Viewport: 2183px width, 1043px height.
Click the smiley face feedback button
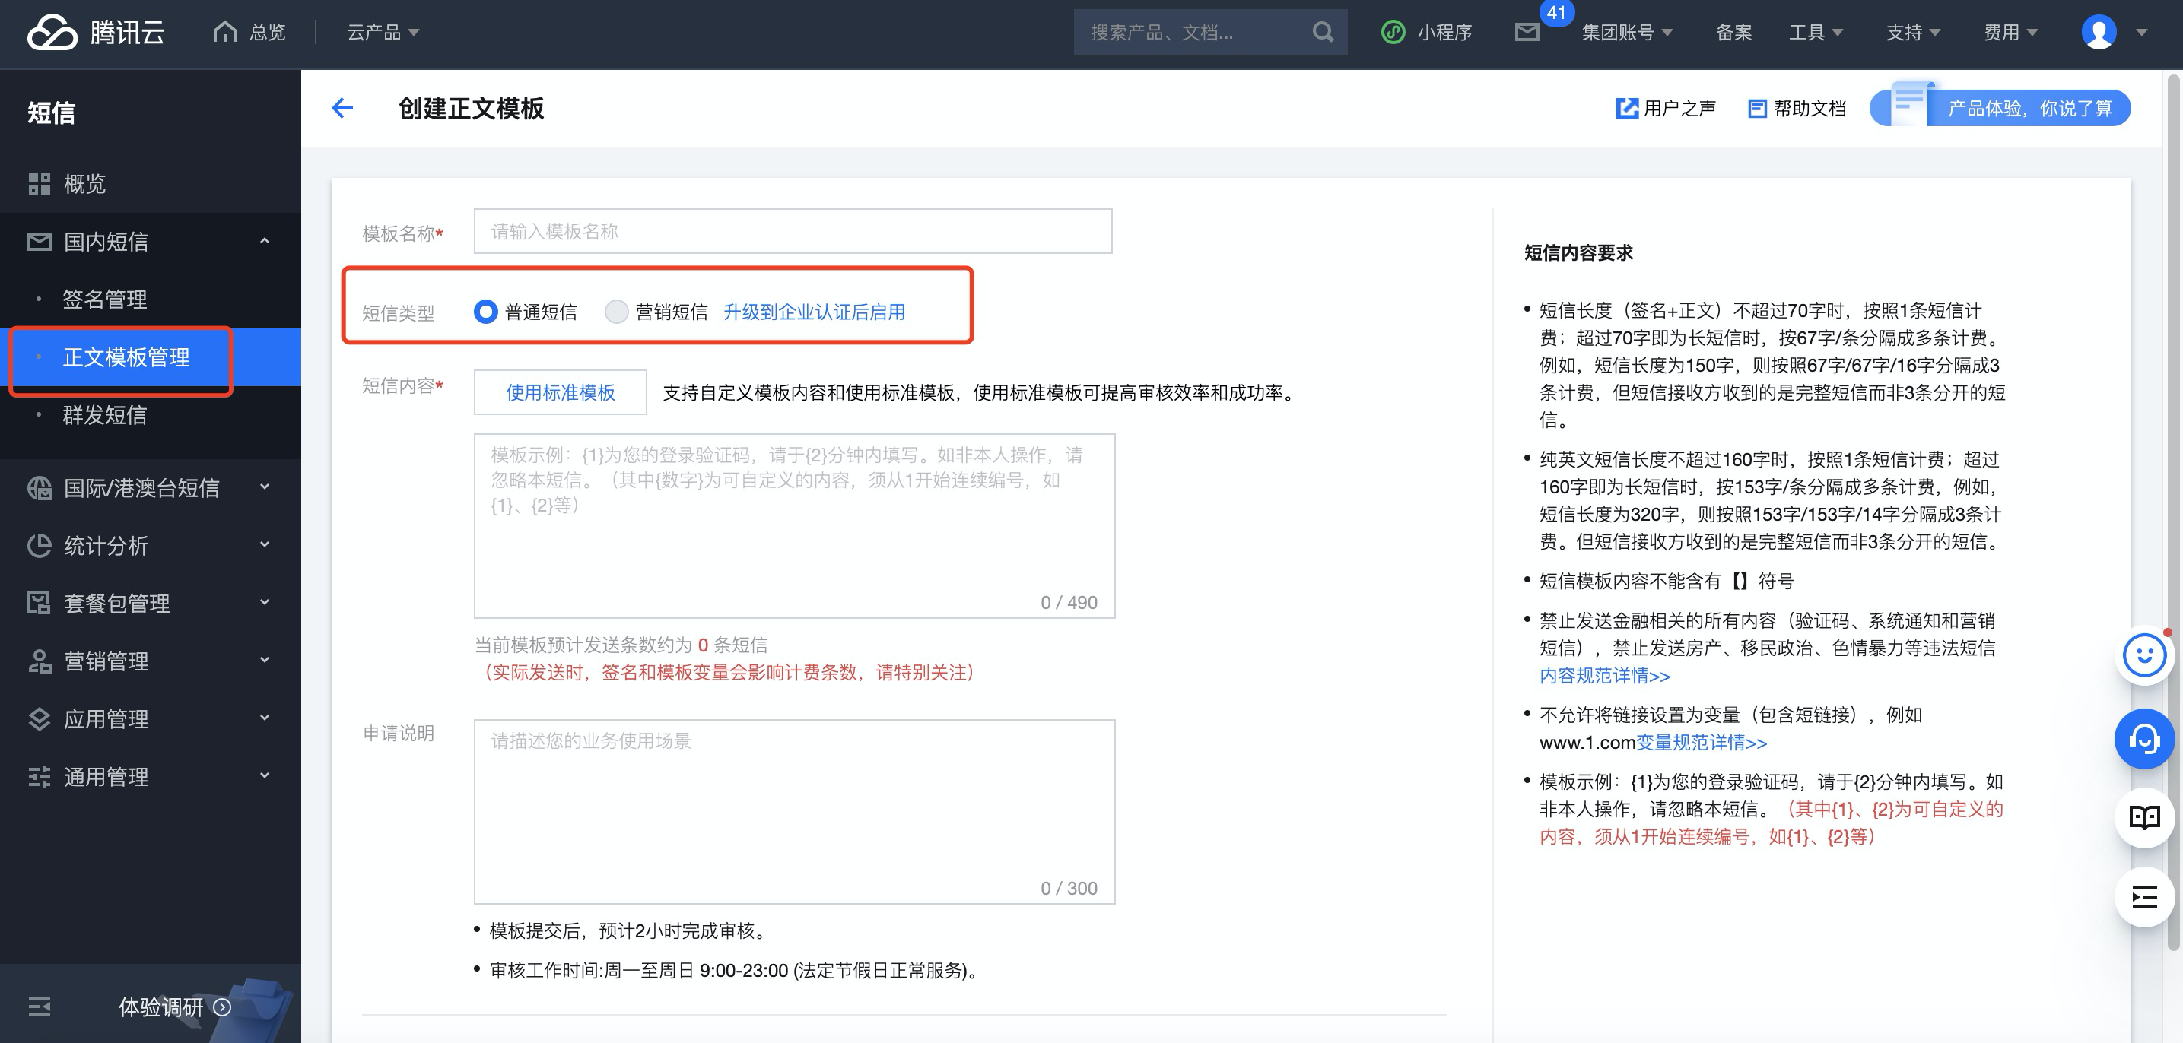click(2144, 655)
